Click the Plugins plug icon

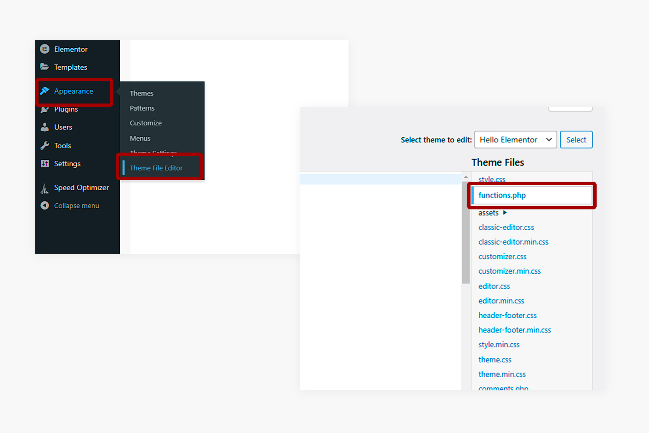point(45,110)
